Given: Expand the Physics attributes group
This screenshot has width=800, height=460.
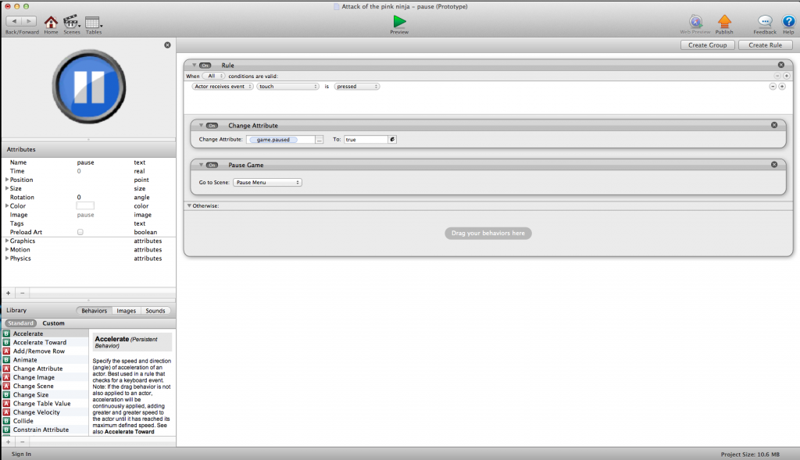Looking at the screenshot, I should (x=7, y=259).
